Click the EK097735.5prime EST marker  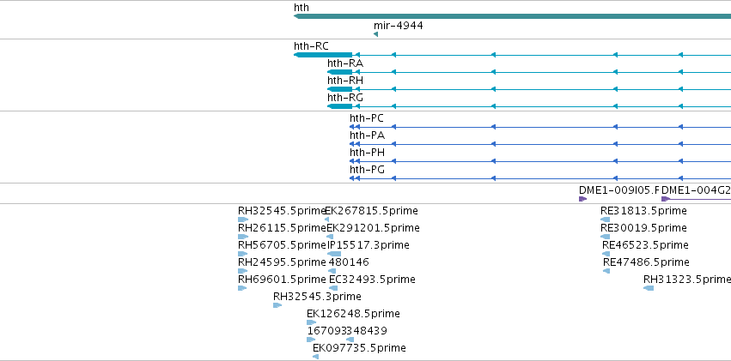pyautogui.click(x=315, y=358)
